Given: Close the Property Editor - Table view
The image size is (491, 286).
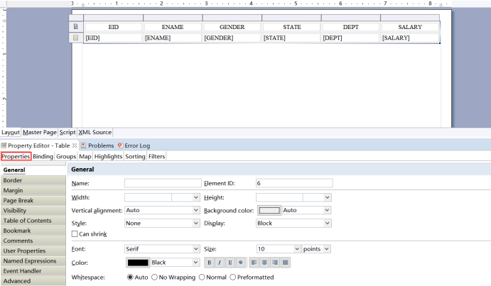Looking at the screenshot, I should (75, 145).
